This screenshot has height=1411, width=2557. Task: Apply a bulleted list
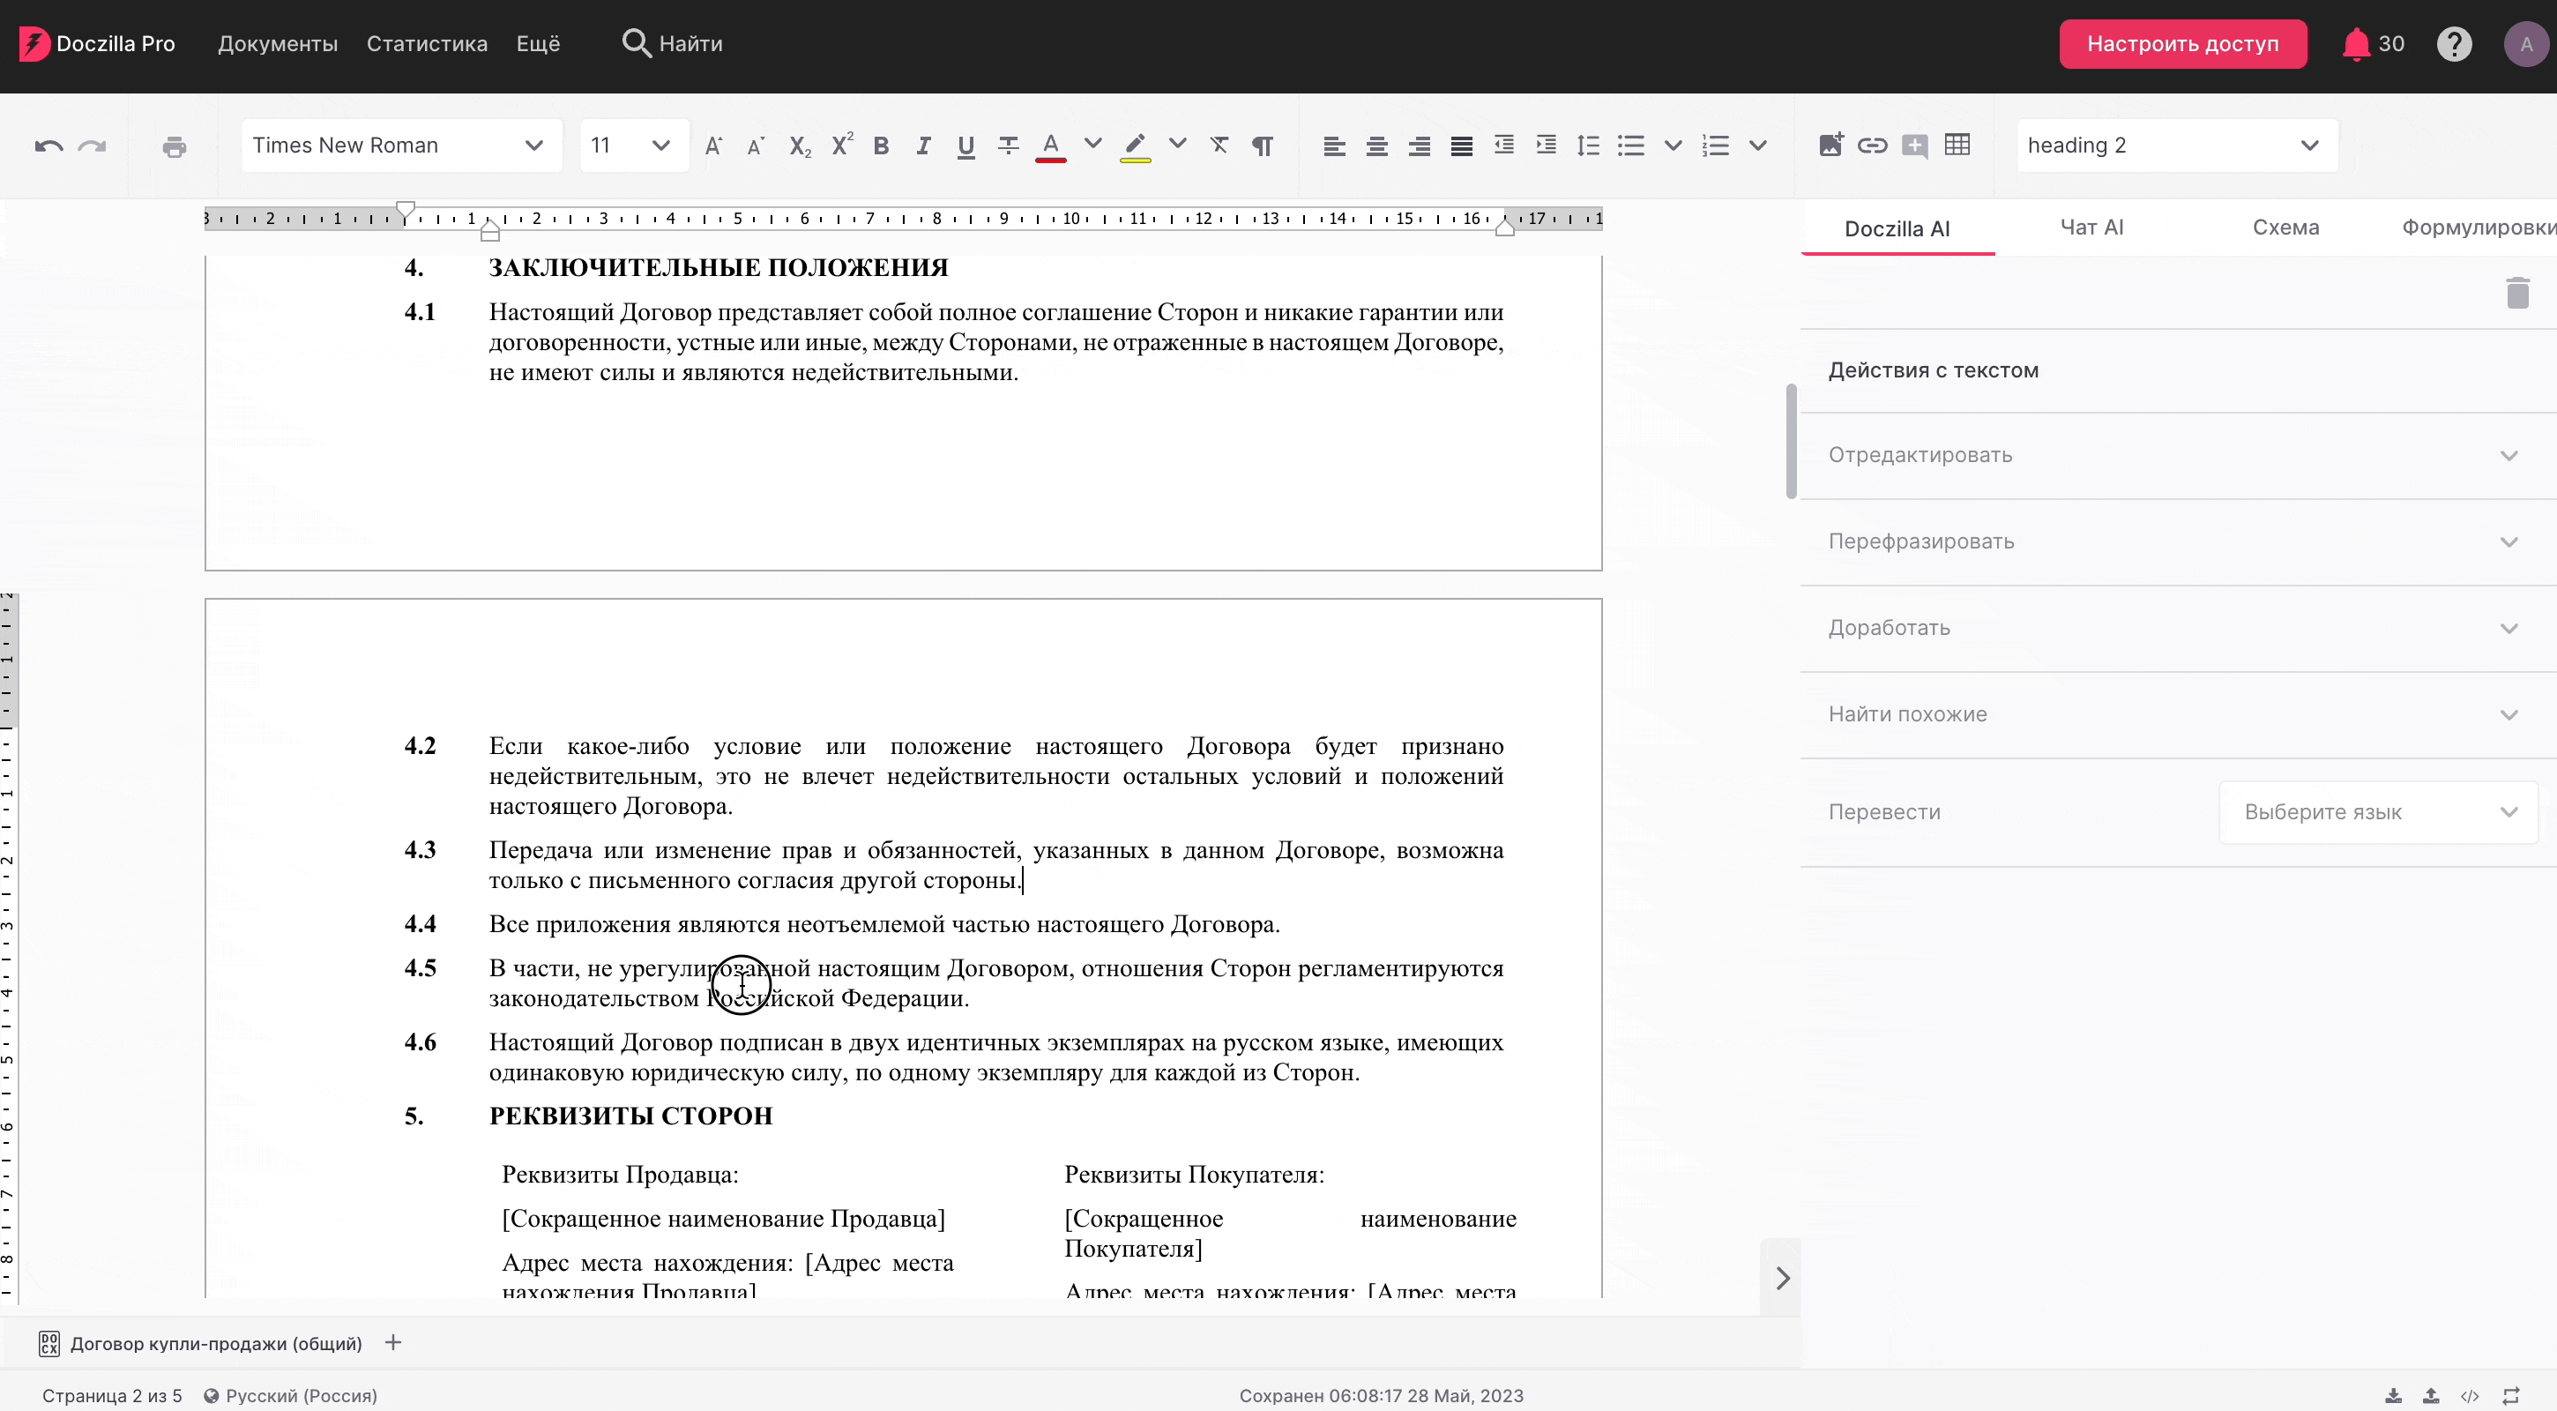(1631, 146)
